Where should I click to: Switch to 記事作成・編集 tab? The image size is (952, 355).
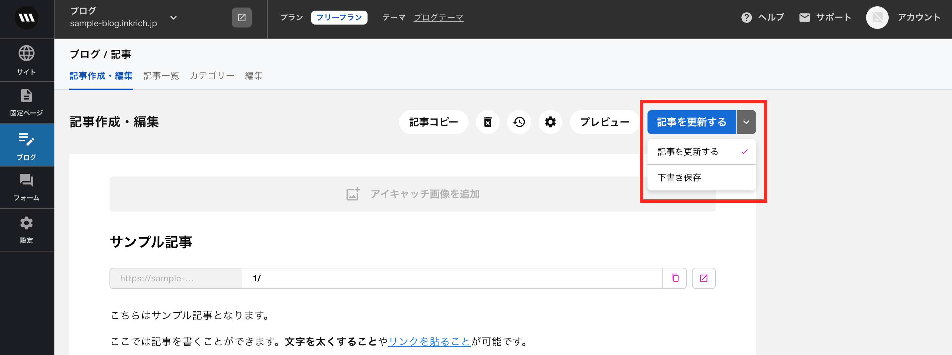pyautogui.click(x=101, y=76)
